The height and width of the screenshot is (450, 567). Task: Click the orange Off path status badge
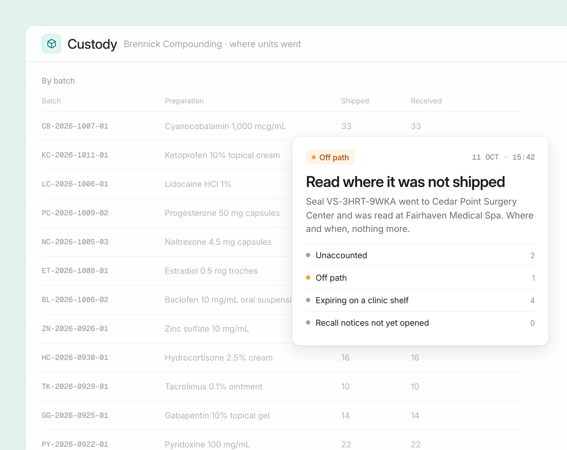[x=330, y=157]
